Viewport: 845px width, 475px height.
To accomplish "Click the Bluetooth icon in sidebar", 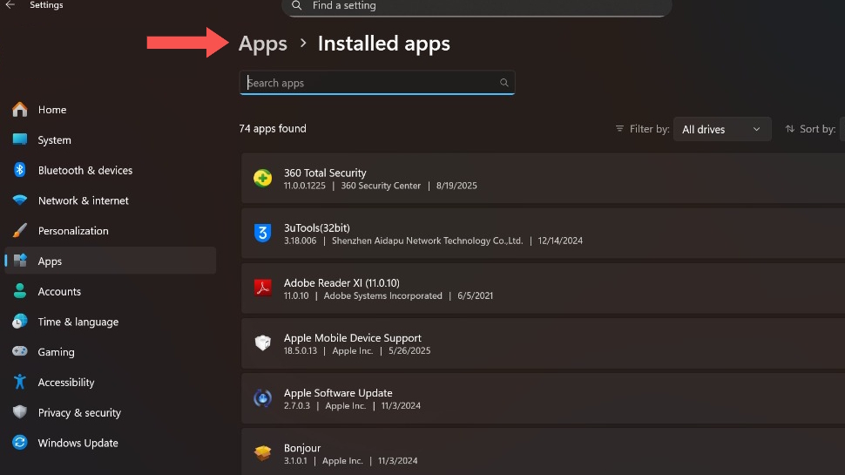I will pos(20,170).
